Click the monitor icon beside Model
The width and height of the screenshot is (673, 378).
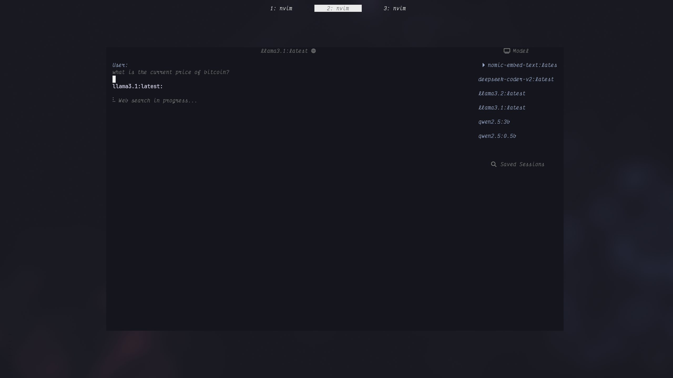point(507,51)
